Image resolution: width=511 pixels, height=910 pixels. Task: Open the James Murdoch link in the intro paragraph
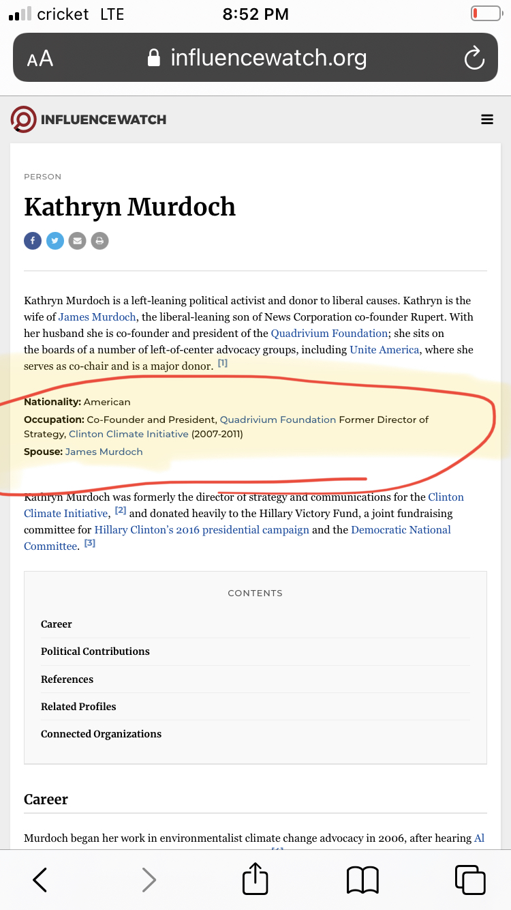coord(97,317)
